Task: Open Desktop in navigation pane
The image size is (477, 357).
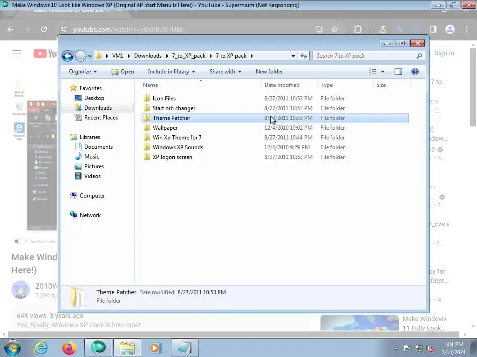Action: (94, 98)
